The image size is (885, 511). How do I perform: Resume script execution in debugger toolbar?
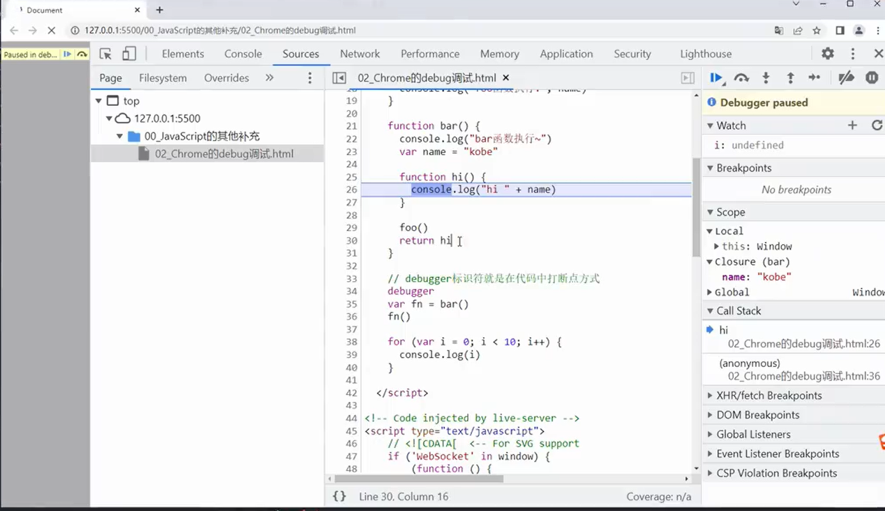tap(716, 78)
